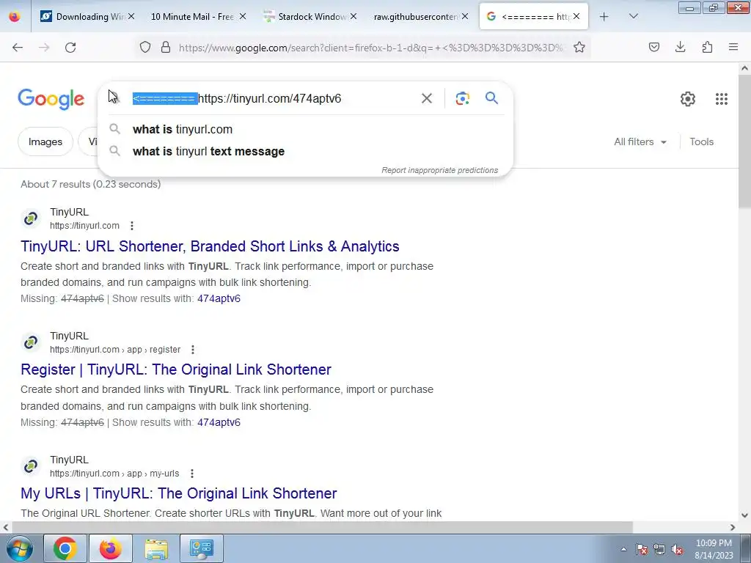
Task: Click the Firefox View icon in tab strip
Action: coord(15,16)
